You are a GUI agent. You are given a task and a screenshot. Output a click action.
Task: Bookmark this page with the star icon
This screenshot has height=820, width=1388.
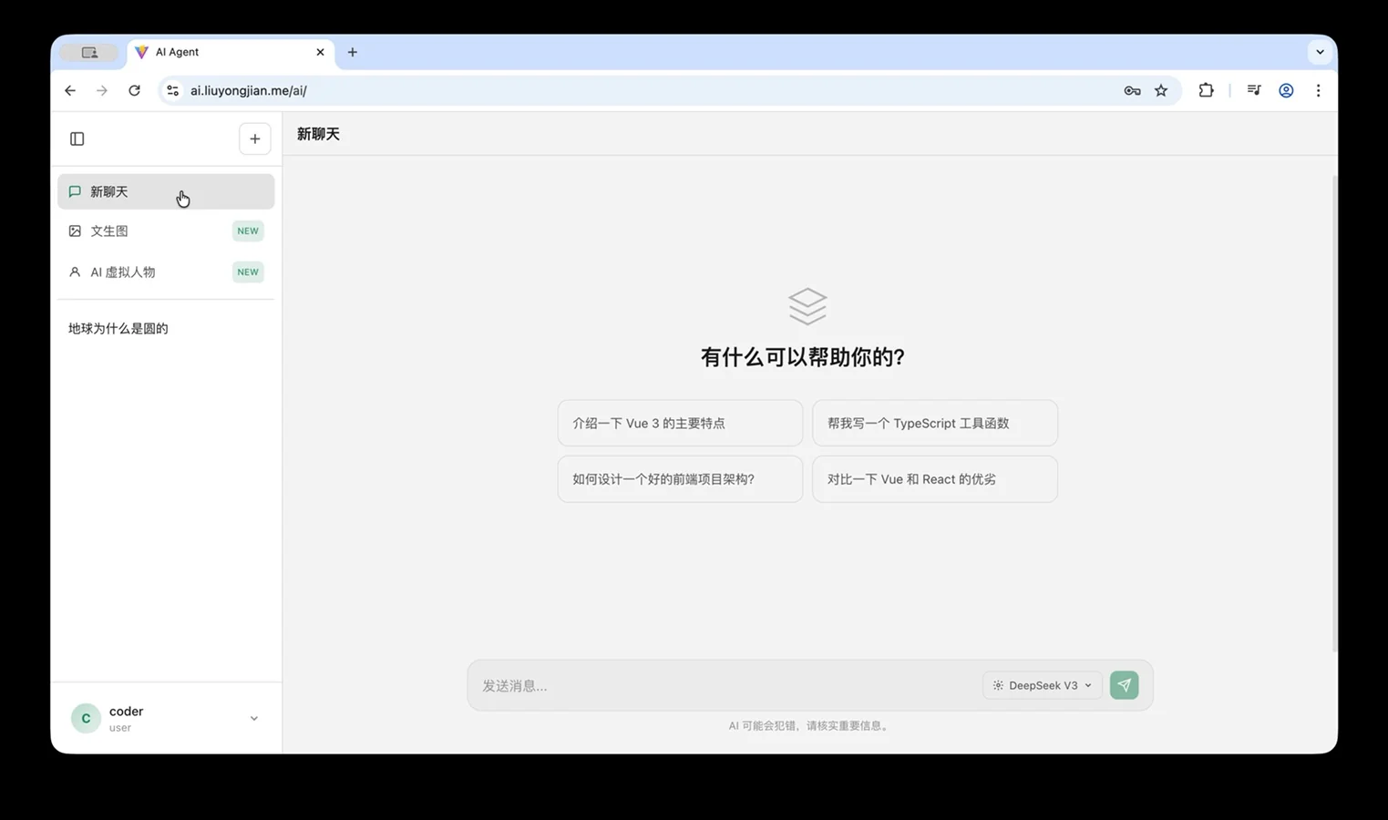[1161, 90]
